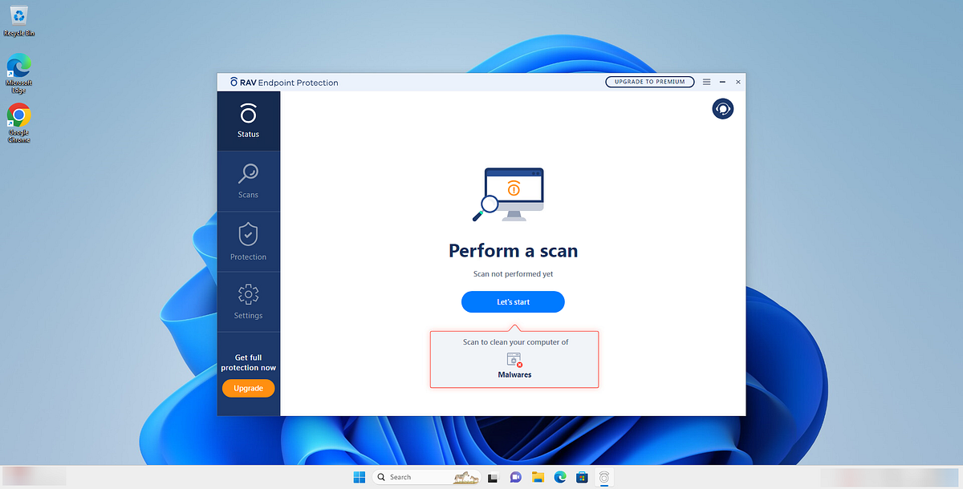Screen dimensions: 963x489
Task: Select the Microsoft Edge desktop shortcut
Action: pos(19,74)
